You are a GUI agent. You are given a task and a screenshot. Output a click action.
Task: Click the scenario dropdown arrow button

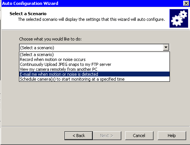tap(166, 47)
